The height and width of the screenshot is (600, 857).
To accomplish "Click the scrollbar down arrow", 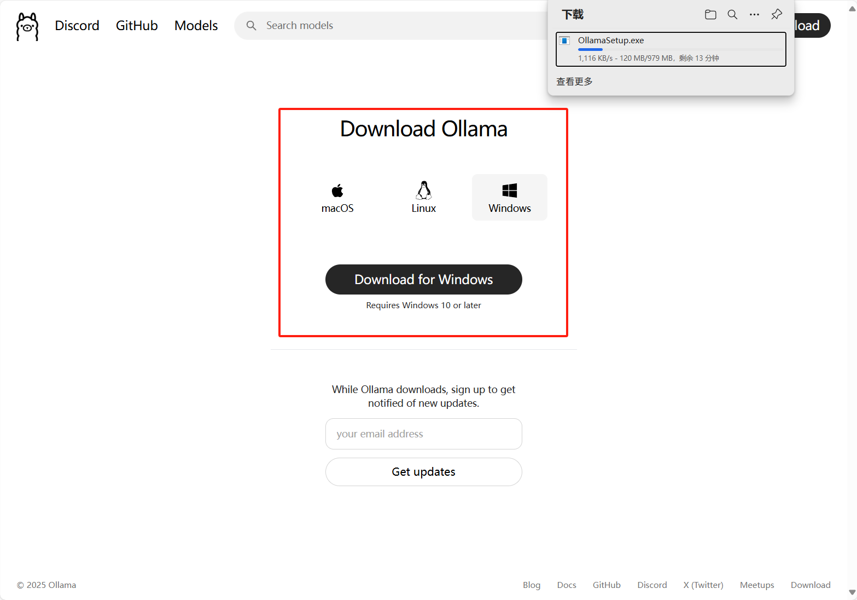I will coord(852,592).
